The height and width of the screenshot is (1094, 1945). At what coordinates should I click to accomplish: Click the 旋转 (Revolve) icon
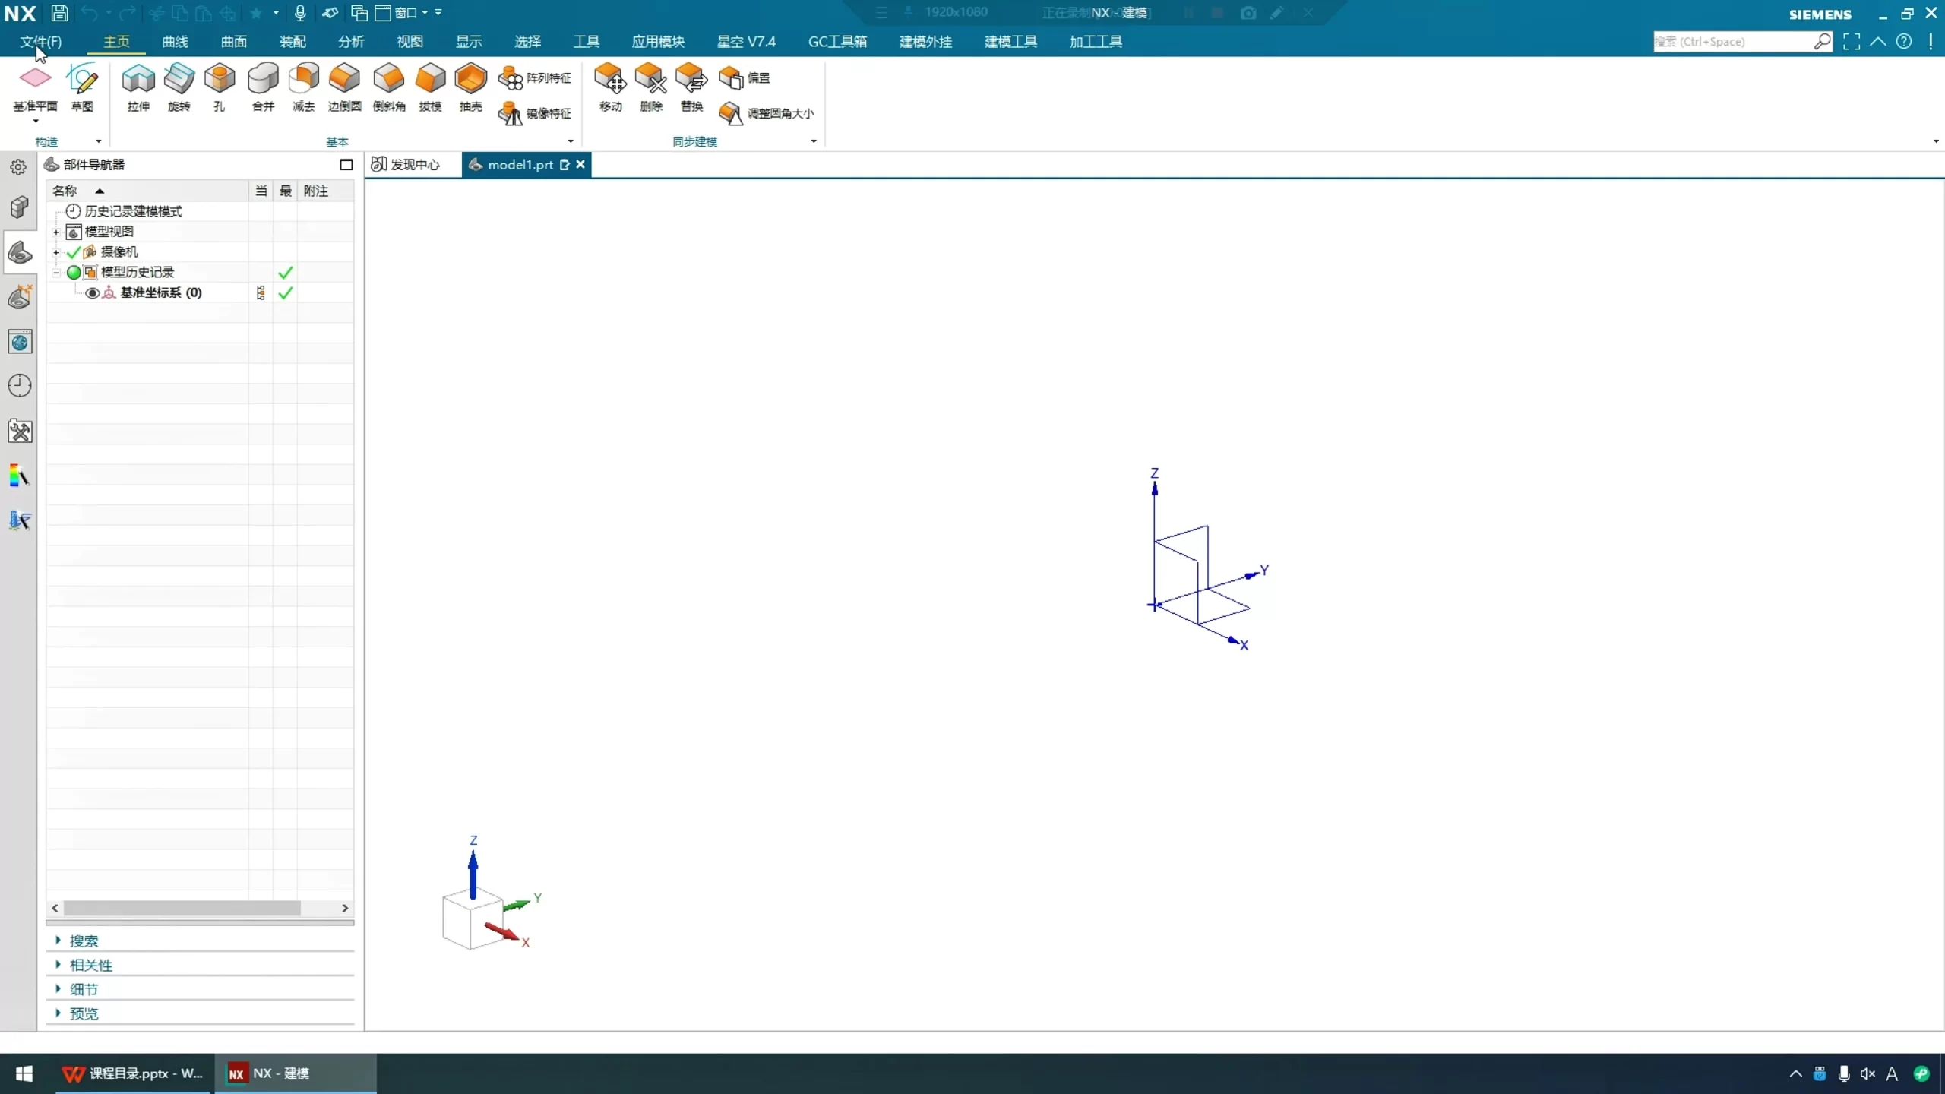pos(179,79)
